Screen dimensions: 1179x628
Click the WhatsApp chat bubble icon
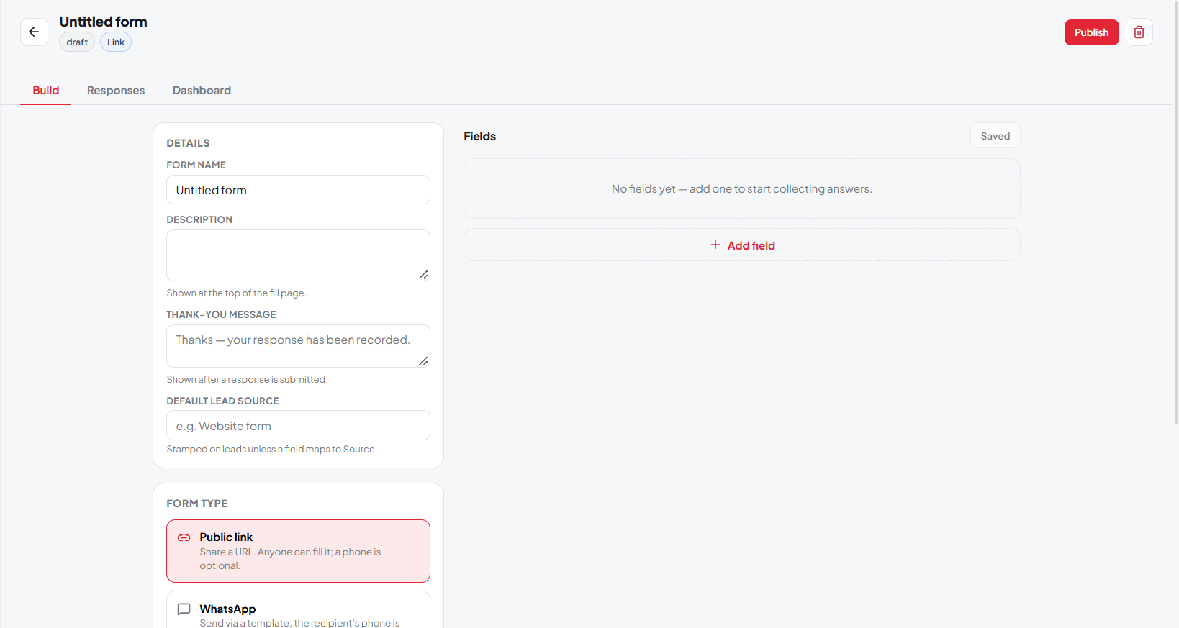184,609
